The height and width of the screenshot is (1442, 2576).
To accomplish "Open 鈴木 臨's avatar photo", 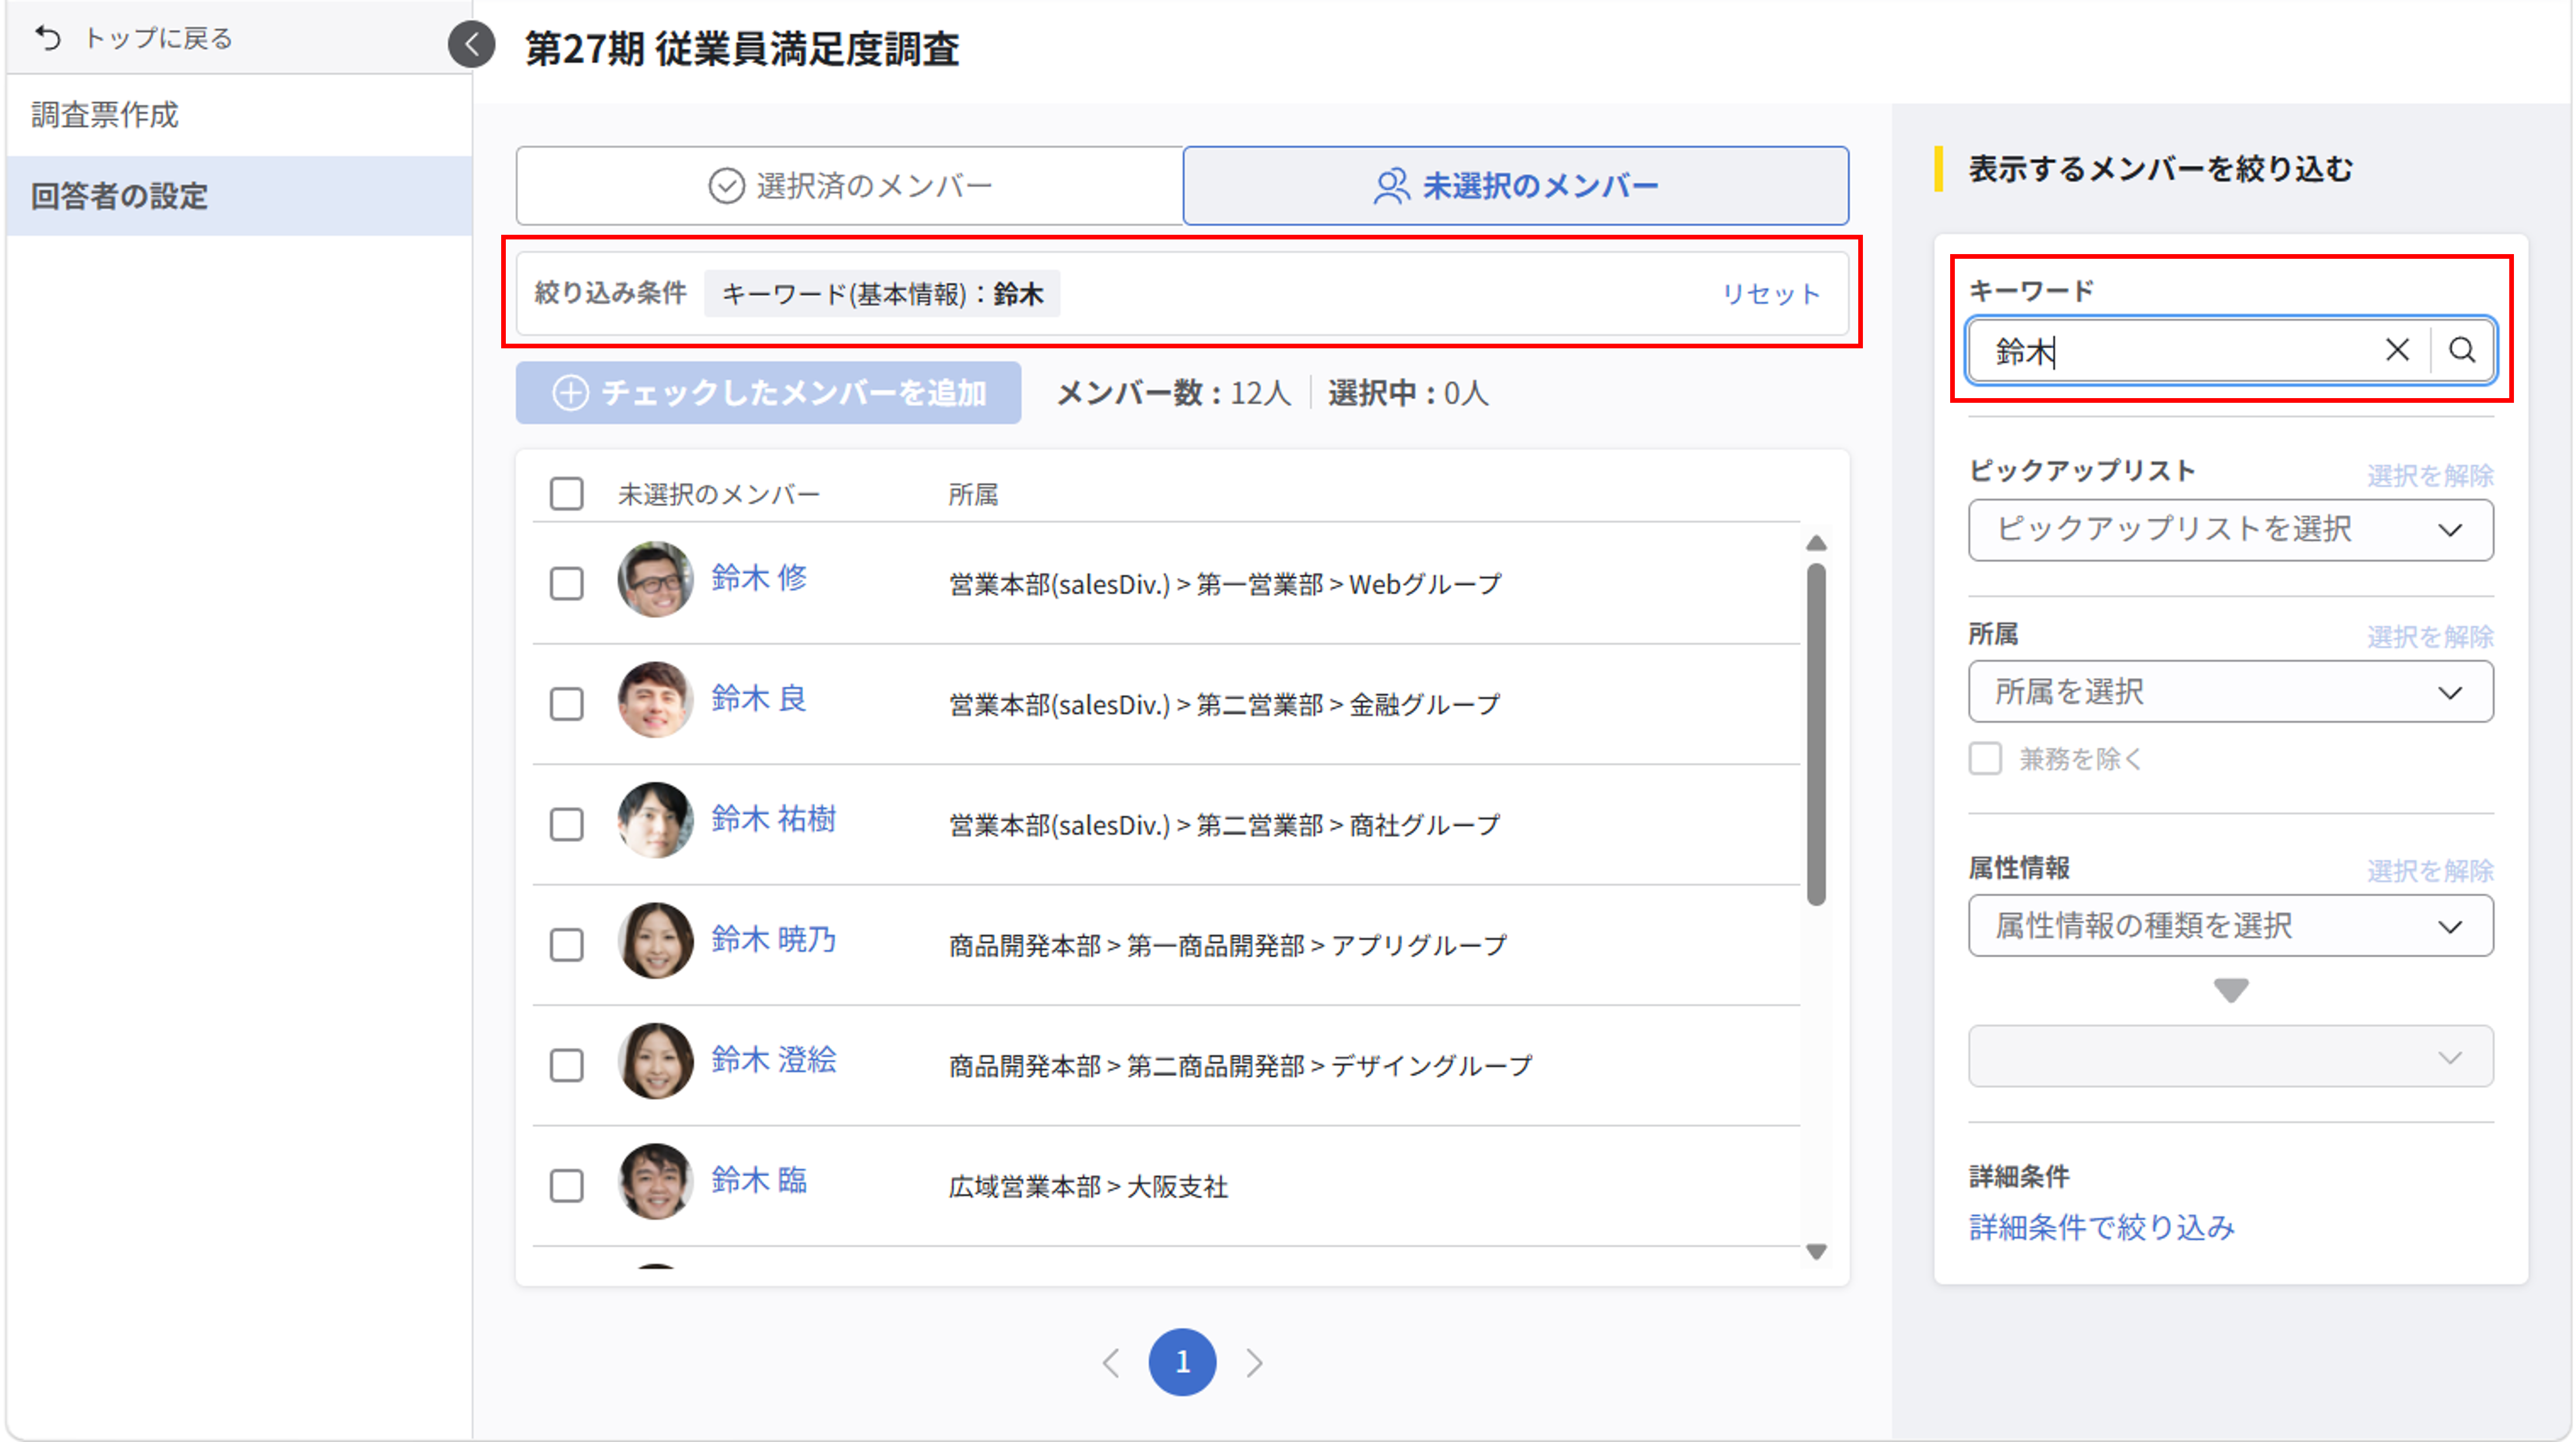I will [655, 1182].
